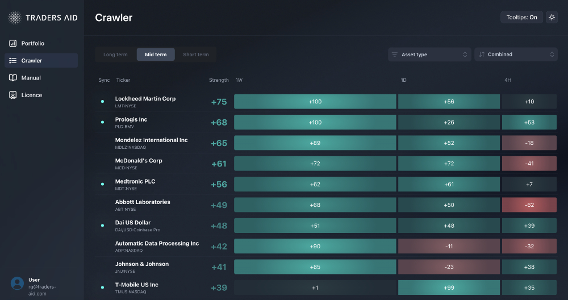
Task: Click the Licence badge icon
Action: (x=13, y=95)
